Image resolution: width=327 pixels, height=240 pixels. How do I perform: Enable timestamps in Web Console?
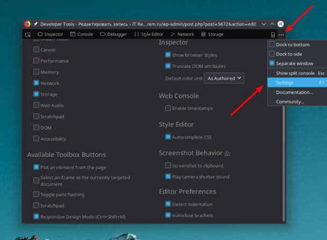(168, 108)
